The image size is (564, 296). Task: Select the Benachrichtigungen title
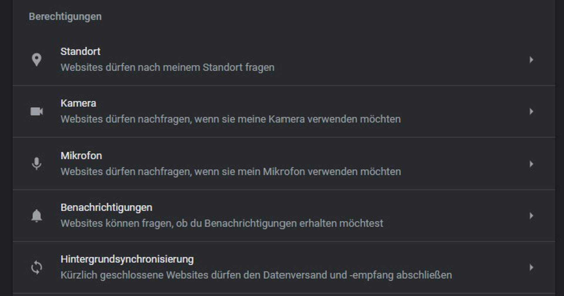(x=106, y=208)
